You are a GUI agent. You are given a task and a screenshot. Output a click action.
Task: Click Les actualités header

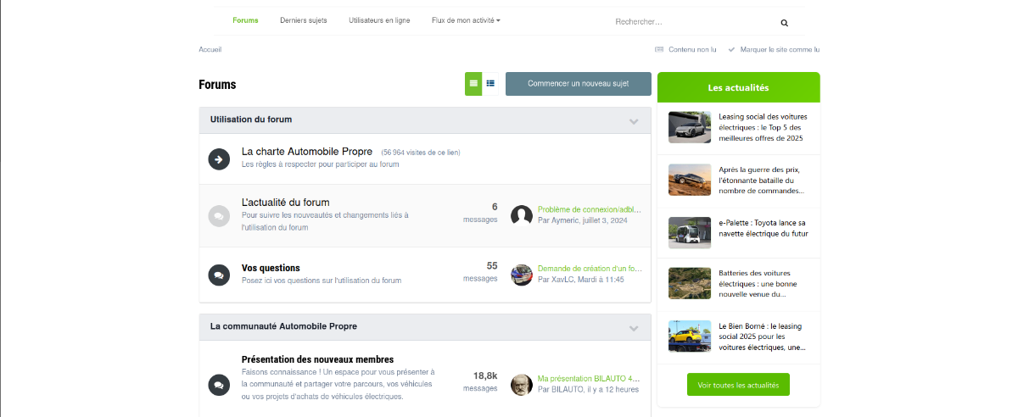[x=738, y=87]
